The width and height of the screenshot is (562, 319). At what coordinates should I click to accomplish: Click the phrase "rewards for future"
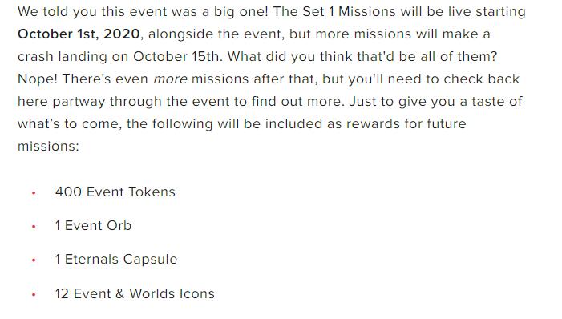406,123
